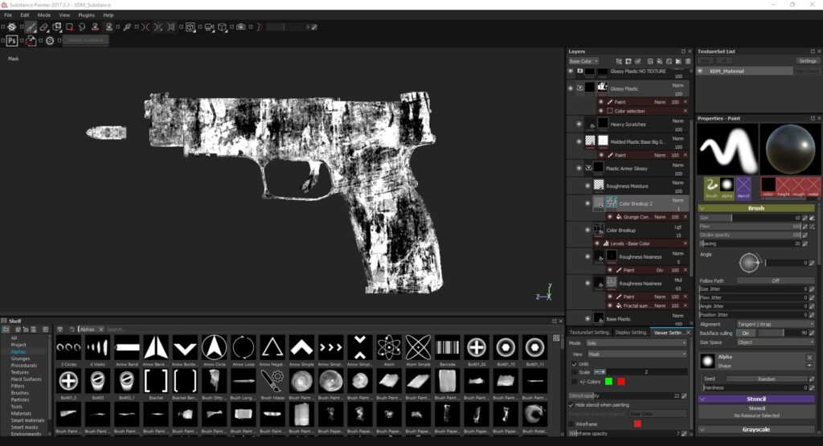Select the Paint brush tool

click(31, 27)
